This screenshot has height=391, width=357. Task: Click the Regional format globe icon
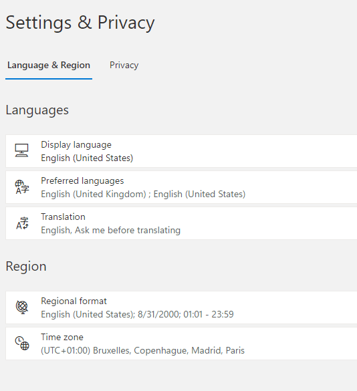tap(22, 307)
